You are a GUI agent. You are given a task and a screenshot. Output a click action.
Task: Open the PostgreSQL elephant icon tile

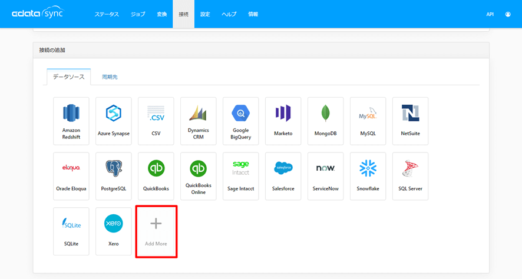[114, 176]
